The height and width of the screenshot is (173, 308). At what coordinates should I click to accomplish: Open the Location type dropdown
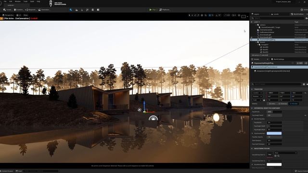(x=257, y=93)
